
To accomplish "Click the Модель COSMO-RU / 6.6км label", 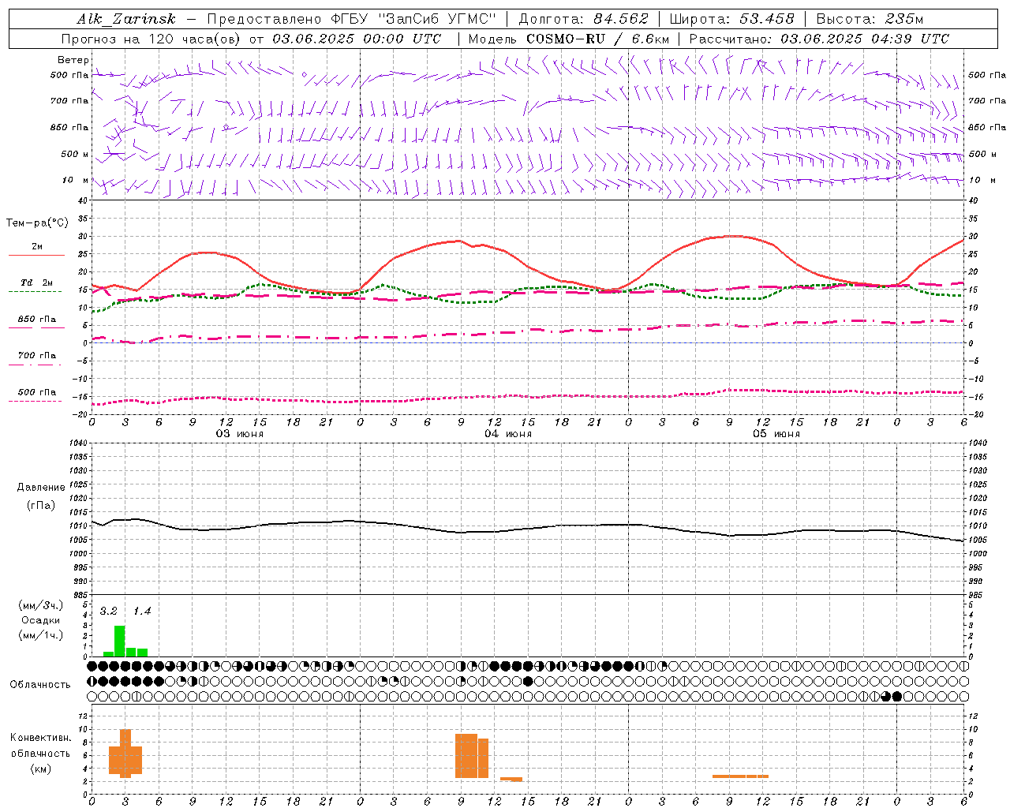I will [569, 39].
